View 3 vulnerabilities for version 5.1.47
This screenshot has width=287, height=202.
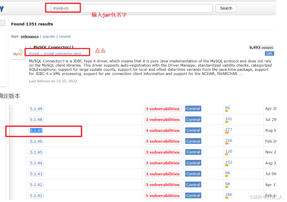pyautogui.click(x=162, y=130)
